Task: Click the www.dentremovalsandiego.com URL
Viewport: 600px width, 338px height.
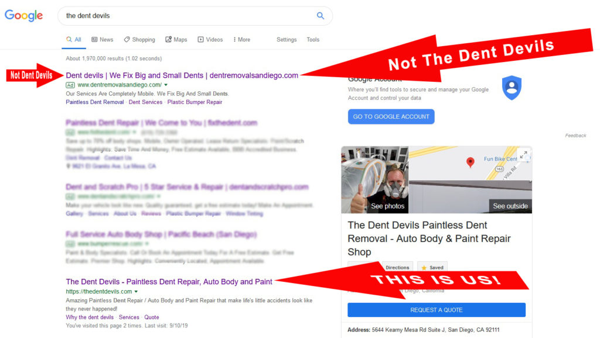Action: tap(120, 85)
